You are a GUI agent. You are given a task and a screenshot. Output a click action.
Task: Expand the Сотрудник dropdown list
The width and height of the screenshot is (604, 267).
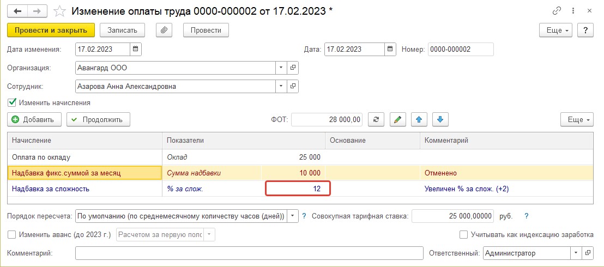point(281,86)
